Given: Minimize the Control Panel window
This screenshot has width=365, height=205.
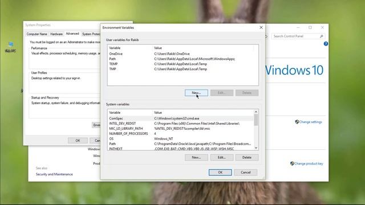Looking at the screenshot, I should coord(298,27).
